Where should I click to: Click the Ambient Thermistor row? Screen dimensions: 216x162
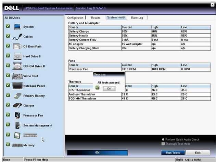click(139, 94)
